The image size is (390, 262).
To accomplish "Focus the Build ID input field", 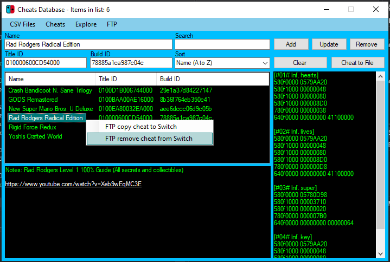I will tap(131, 63).
